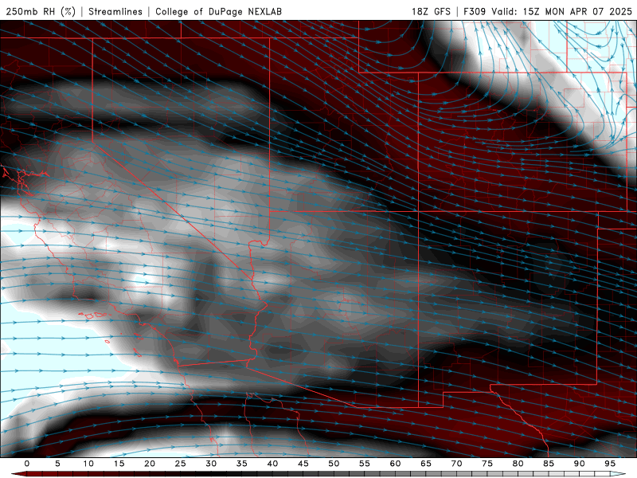This screenshot has height=478, width=637.
Task: Click 'College of DuPage NEXLAB' title
Action: pos(218,11)
